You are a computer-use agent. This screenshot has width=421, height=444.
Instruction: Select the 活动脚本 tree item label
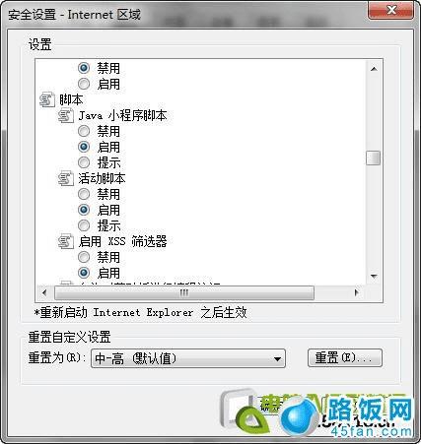pyautogui.click(x=102, y=178)
